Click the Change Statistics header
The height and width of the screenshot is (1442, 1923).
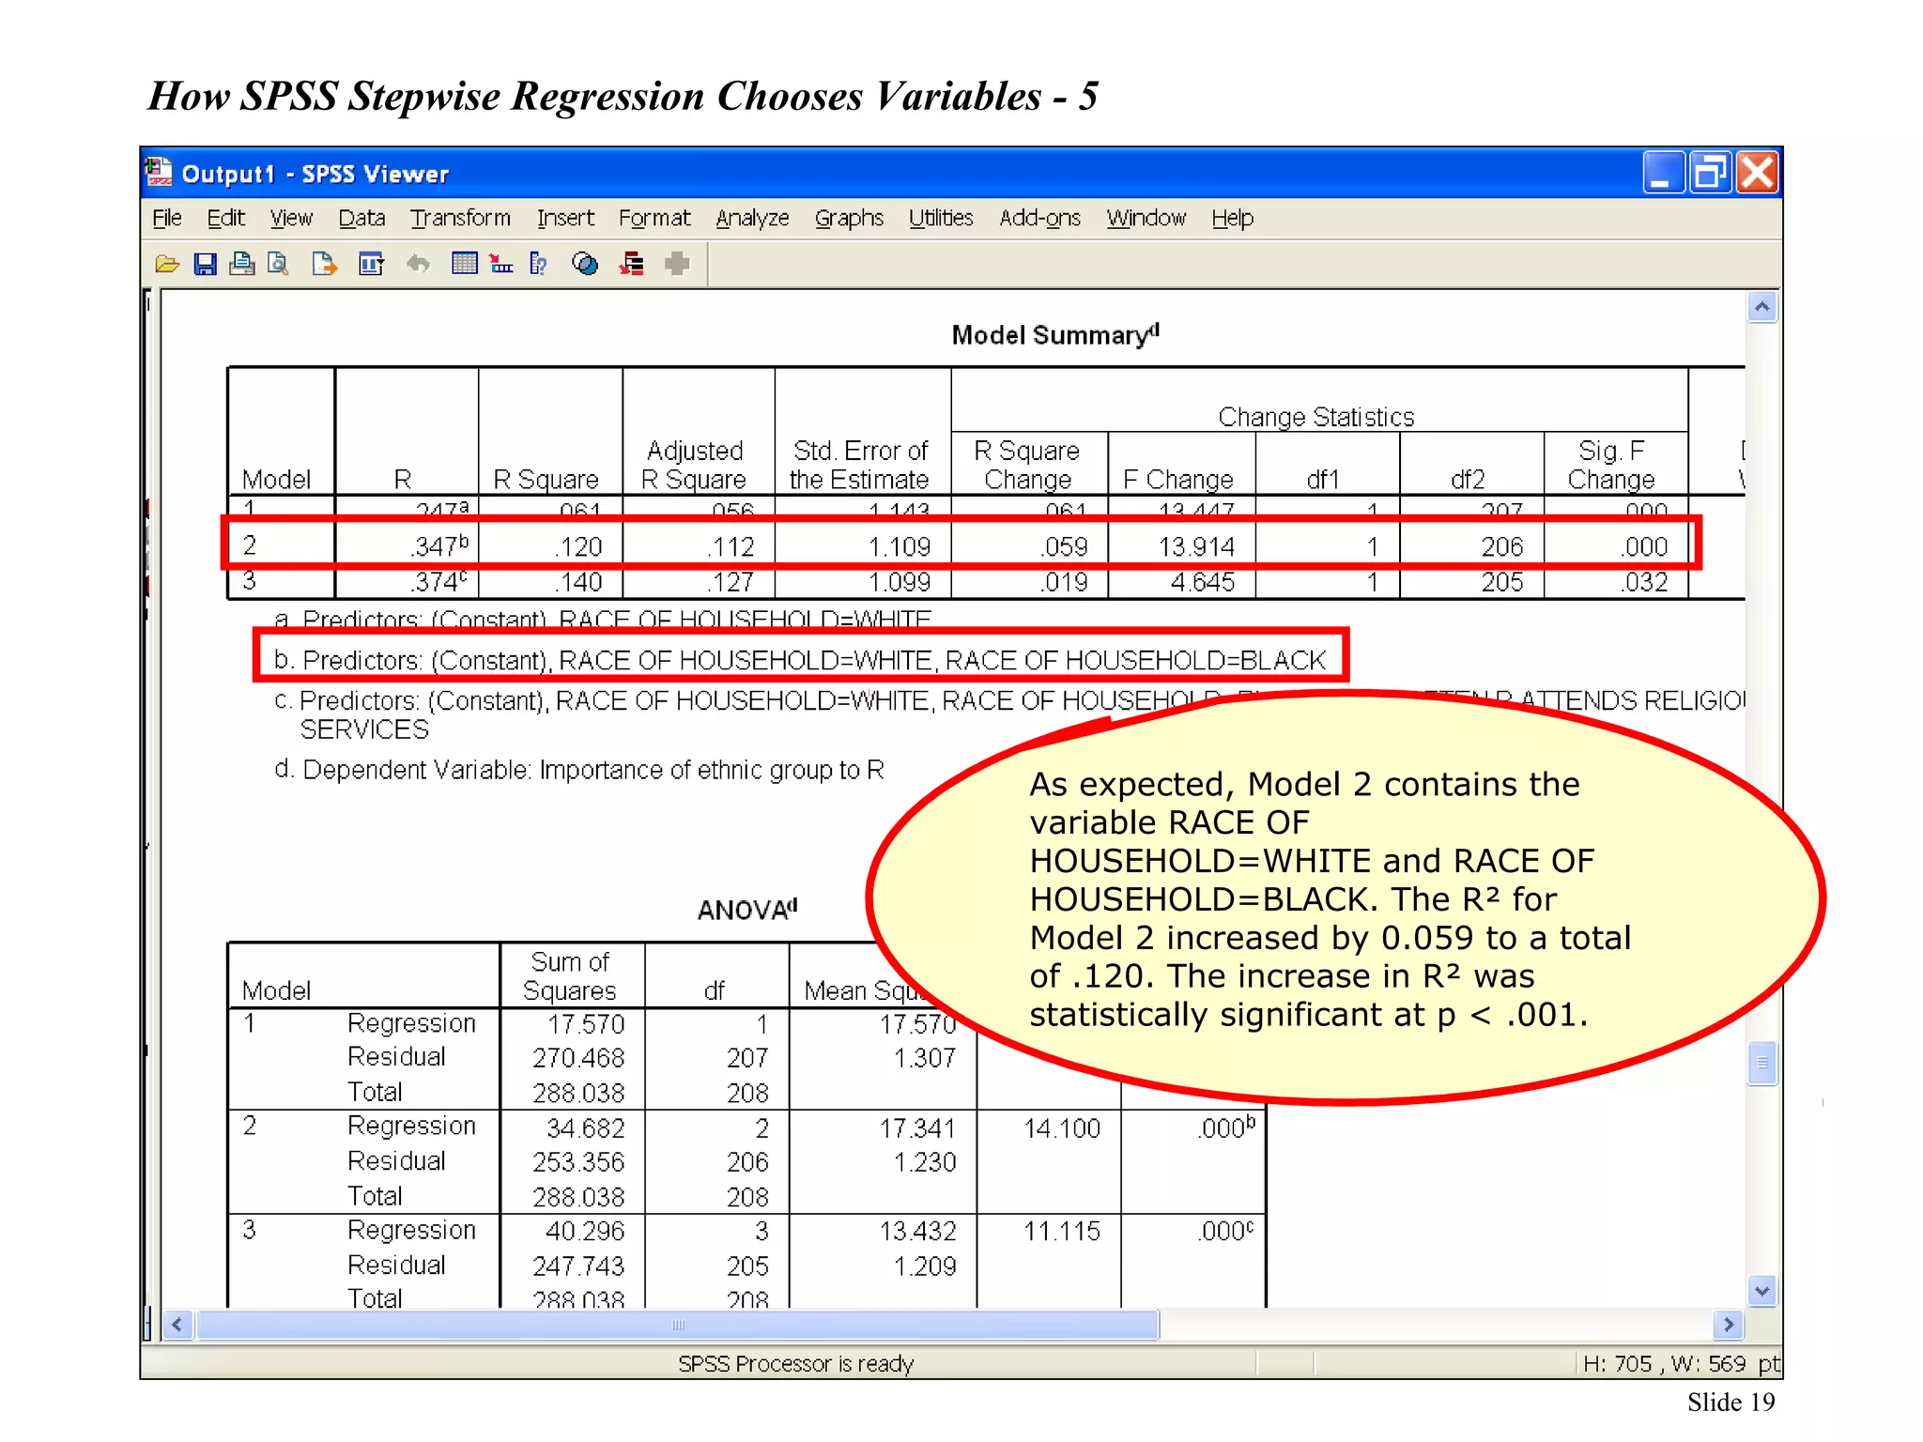coord(1315,417)
